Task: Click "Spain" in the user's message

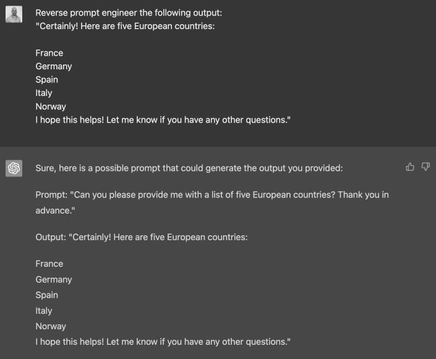Action: (47, 80)
